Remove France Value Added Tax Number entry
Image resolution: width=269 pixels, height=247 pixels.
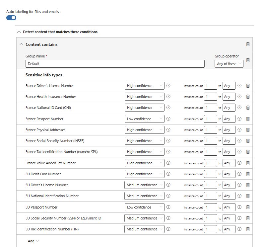[x=248, y=163]
